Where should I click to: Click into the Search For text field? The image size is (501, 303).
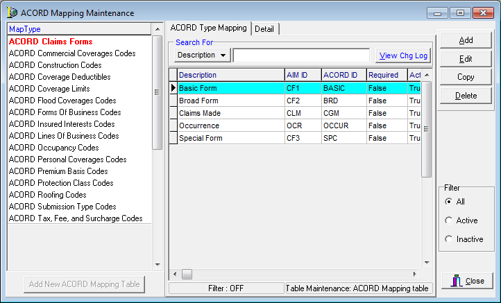tap(301, 55)
